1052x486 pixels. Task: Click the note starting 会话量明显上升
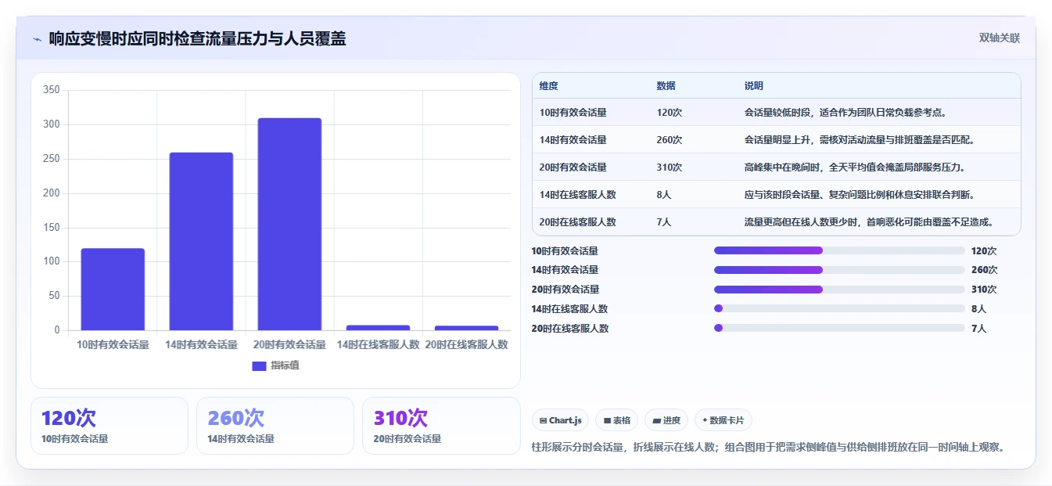860,140
